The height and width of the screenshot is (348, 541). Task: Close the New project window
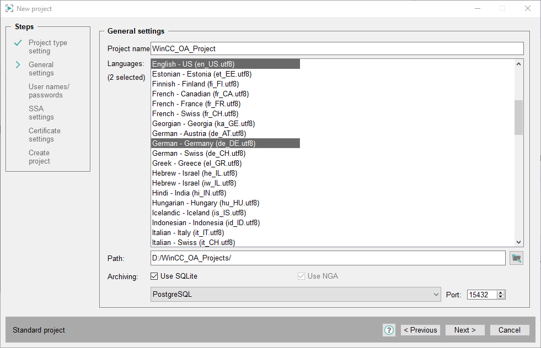528,8
